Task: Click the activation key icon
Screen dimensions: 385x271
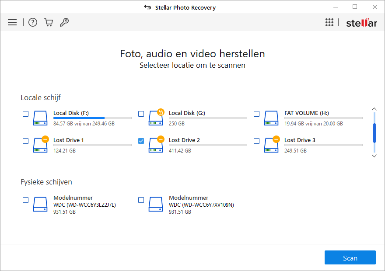Action: [64, 22]
